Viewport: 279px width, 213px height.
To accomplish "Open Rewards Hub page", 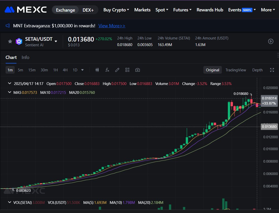I will pyautogui.click(x=210, y=10).
